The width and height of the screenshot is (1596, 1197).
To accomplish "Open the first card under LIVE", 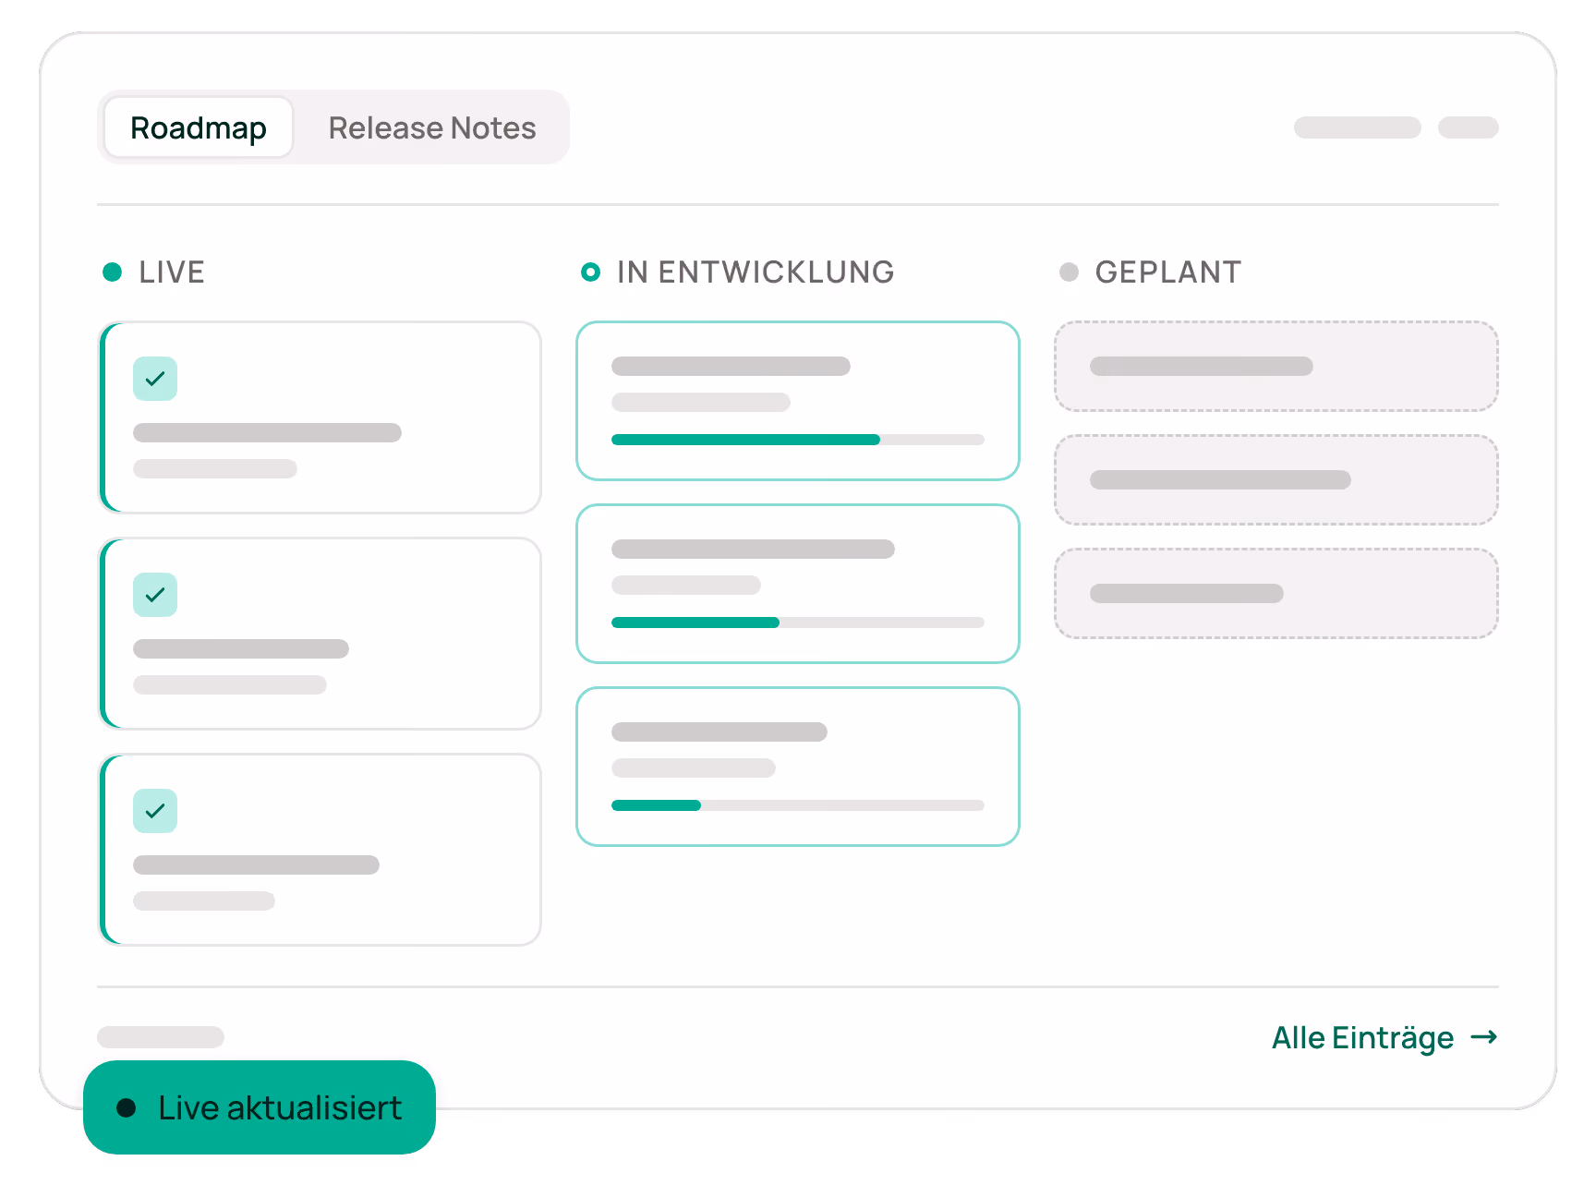I will point(320,417).
